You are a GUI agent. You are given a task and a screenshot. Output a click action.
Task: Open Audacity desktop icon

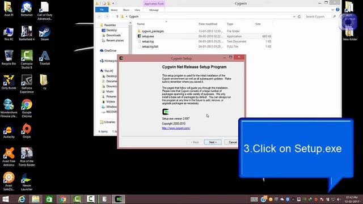(9, 131)
